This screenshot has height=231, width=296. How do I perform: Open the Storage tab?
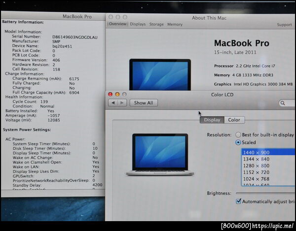coord(156,24)
